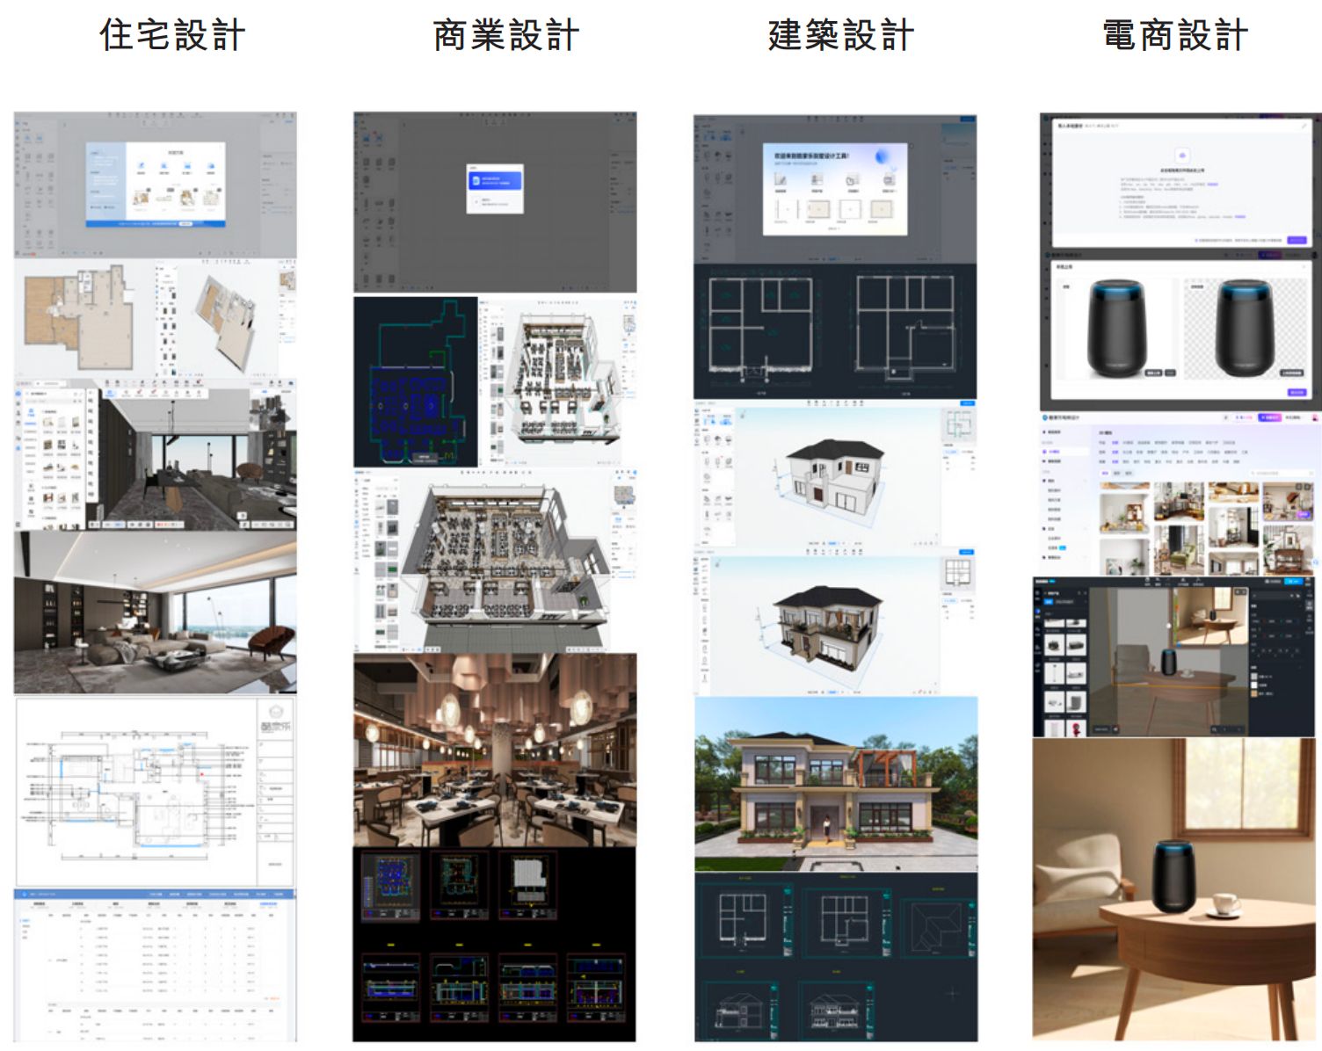Click the first blue icon in residential start dialog
The image size is (1322, 1051).
[141, 165]
